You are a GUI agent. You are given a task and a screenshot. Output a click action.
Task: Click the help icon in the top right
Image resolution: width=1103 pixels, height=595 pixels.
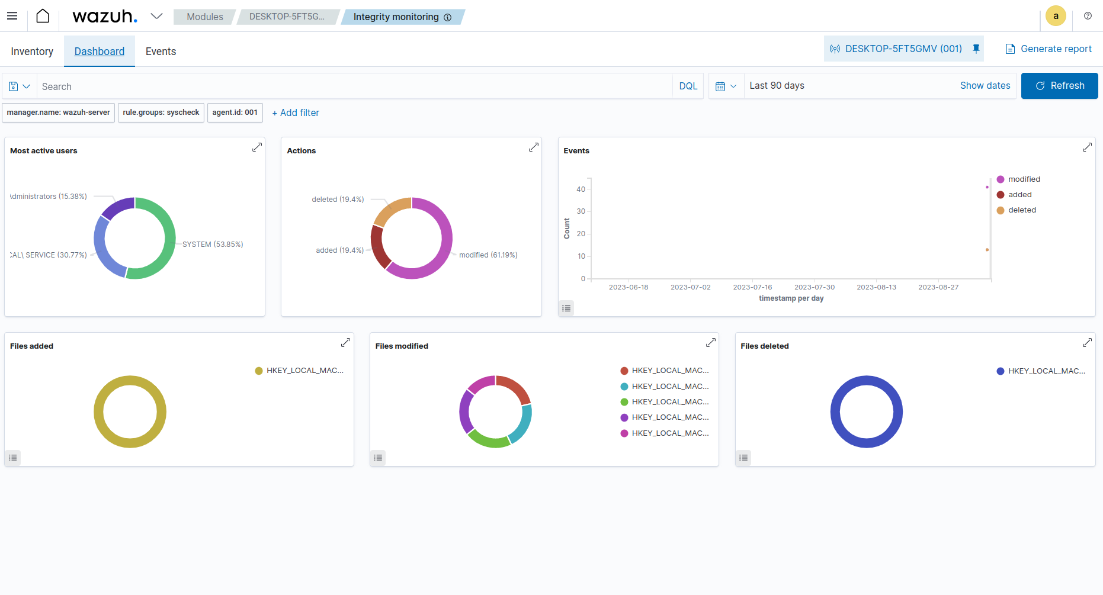(x=1088, y=16)
